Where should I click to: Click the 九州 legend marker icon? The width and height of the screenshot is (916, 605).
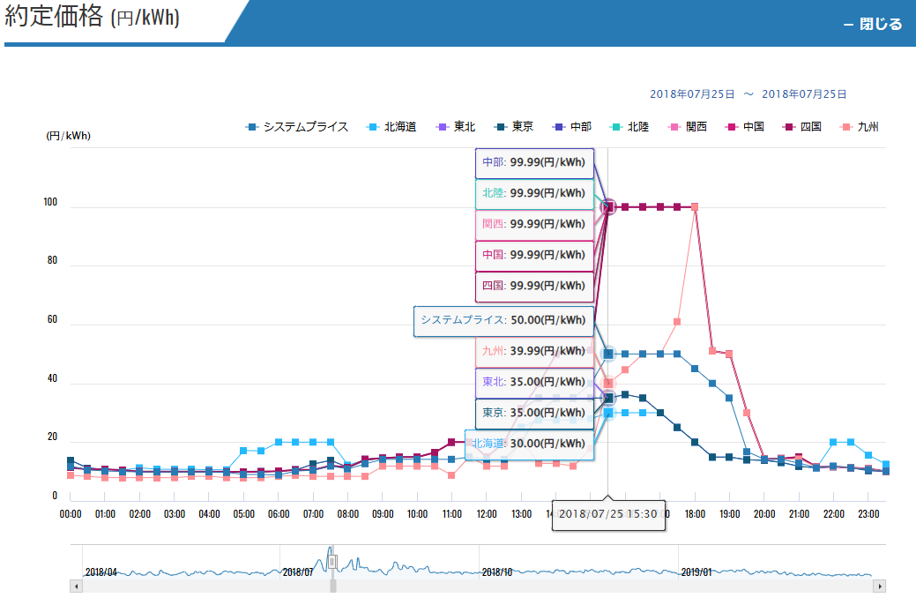[x=845, y=127]
